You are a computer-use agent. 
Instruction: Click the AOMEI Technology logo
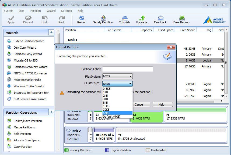tap(214, 20)
